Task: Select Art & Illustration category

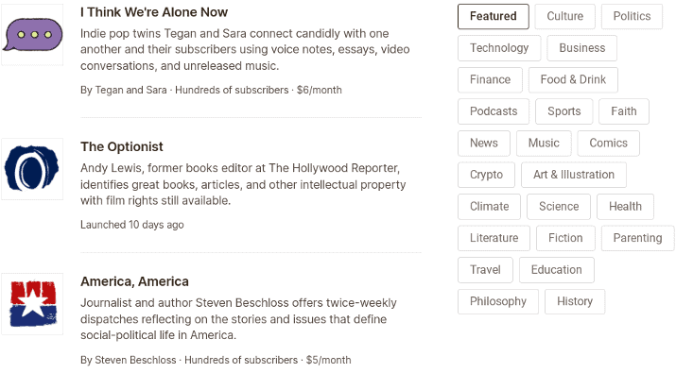Action: pyautogui.click(x=573, y=175)
